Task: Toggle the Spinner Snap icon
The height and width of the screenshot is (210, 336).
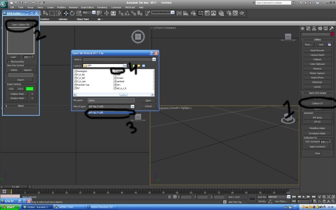Action: tap(140, 13)
